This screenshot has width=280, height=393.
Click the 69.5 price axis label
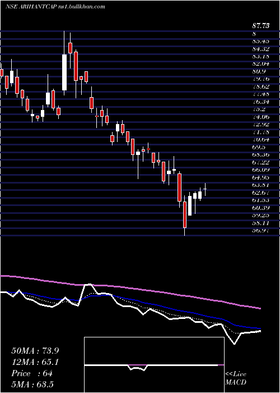259,147
